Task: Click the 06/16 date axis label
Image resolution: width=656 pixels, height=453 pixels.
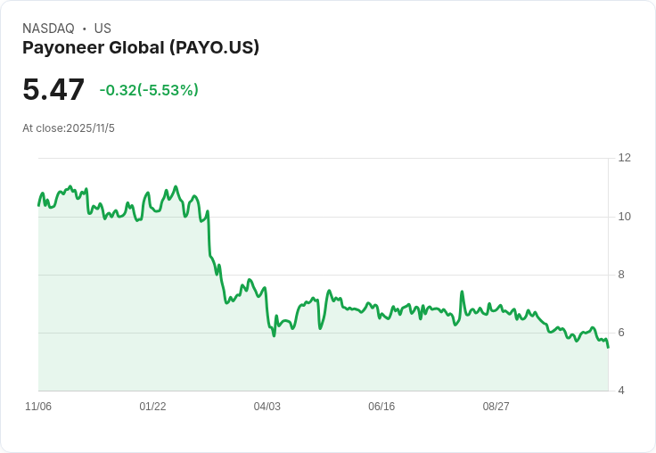Action: click(381, 407)
